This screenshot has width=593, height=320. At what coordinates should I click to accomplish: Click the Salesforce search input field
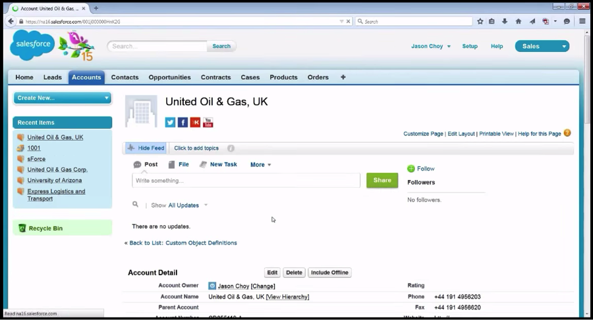pos(157,46)
